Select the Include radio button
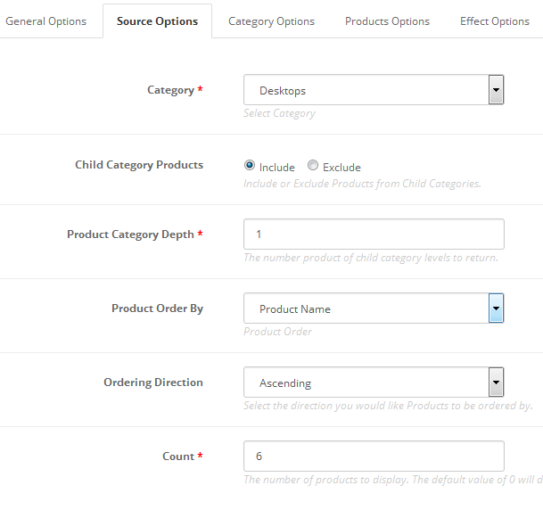This screenshot has height=510, width=543. [x=250, y=166]
